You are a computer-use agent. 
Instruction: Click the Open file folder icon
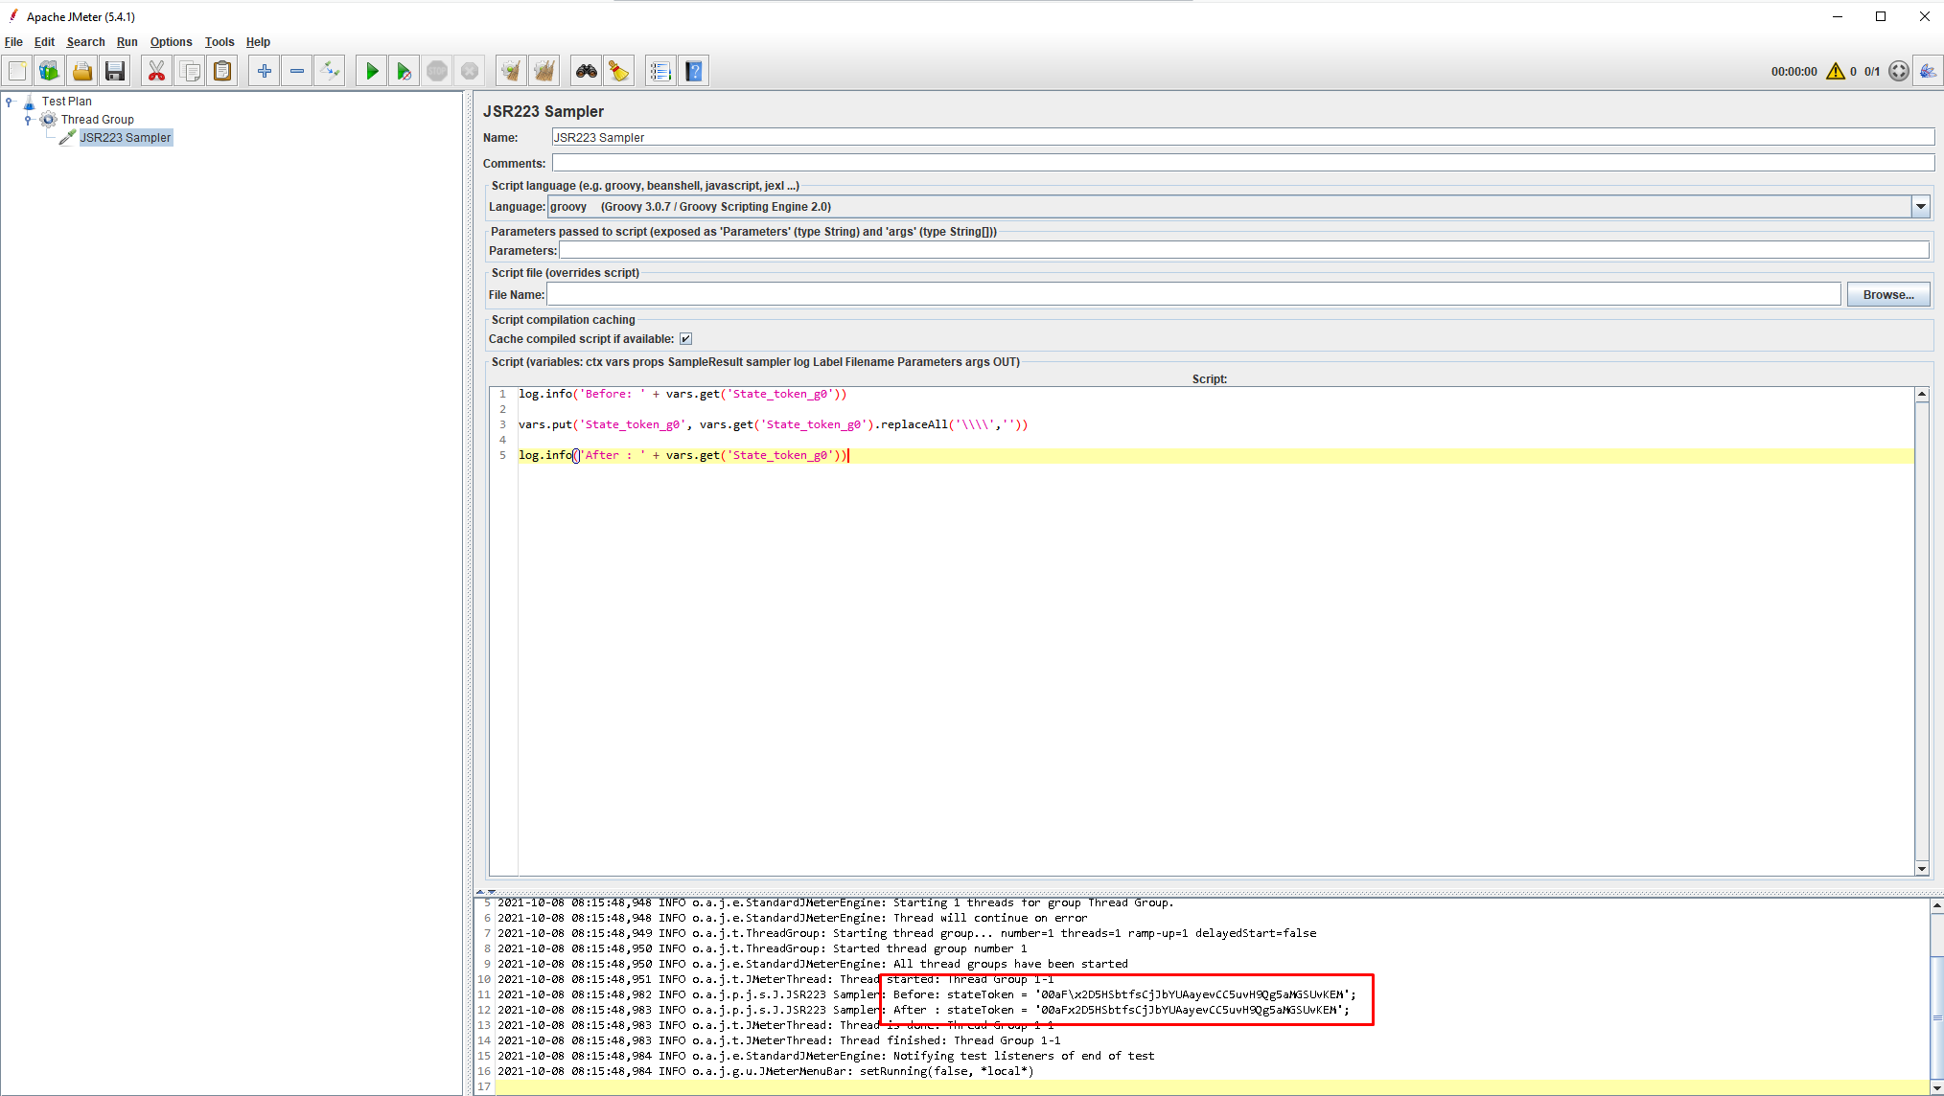(82, 71)
